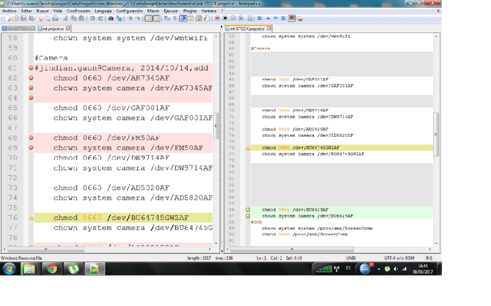The width and height of the screenshot is (491, 306).
Task: Open the Editar menu
Action: [27, 11]
